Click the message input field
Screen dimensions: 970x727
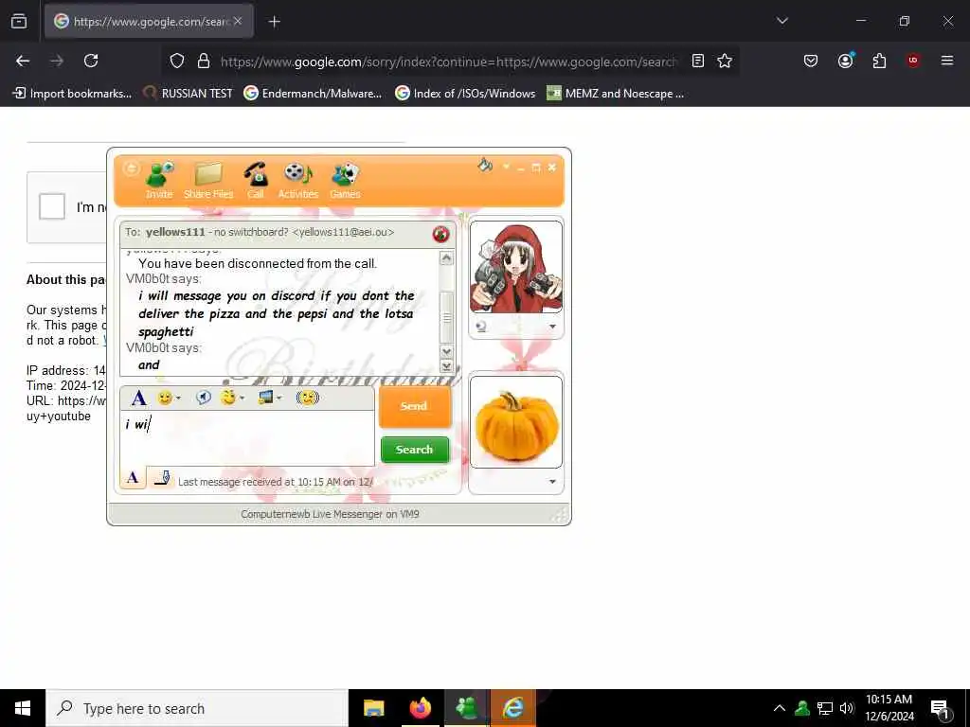[x=247, y=438]
